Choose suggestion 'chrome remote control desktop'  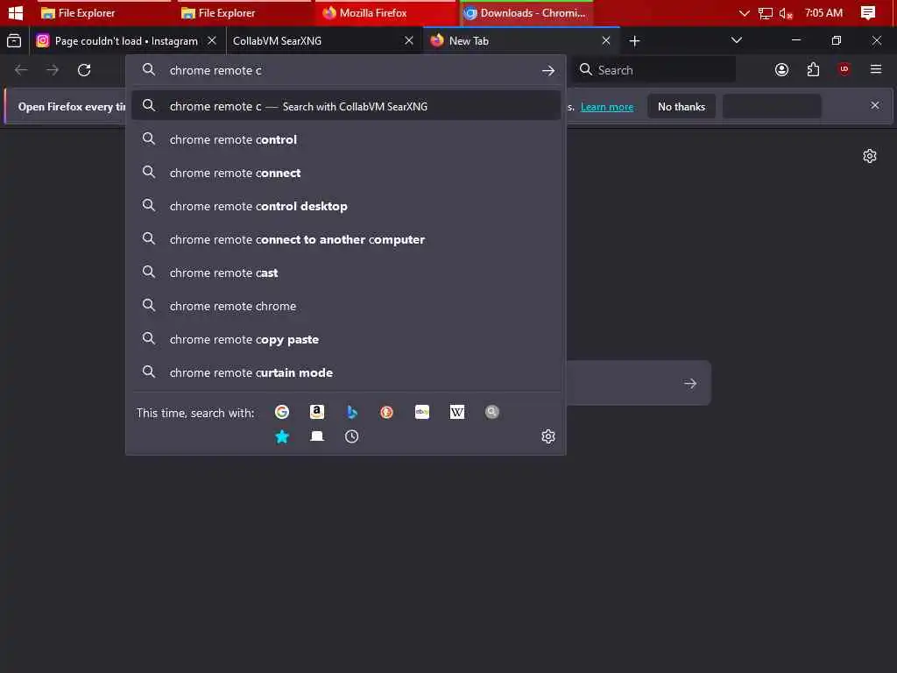(345, 206)
